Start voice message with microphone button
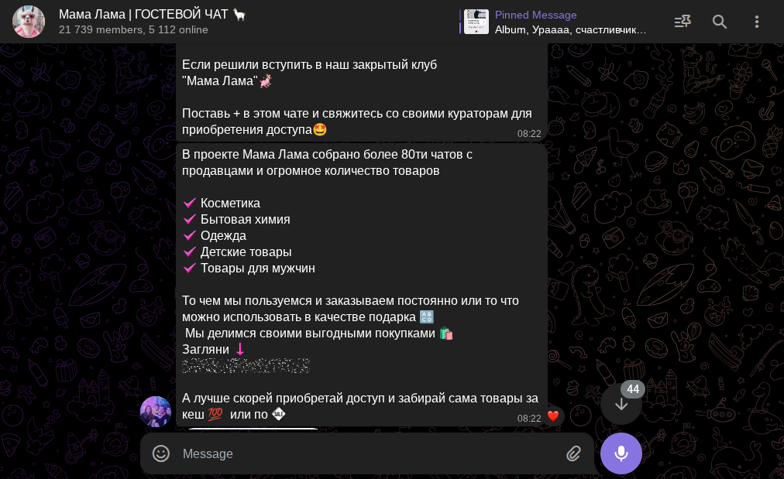784x479 pixels. [621, 453]
